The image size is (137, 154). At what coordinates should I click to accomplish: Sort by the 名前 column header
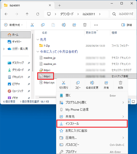44,33
